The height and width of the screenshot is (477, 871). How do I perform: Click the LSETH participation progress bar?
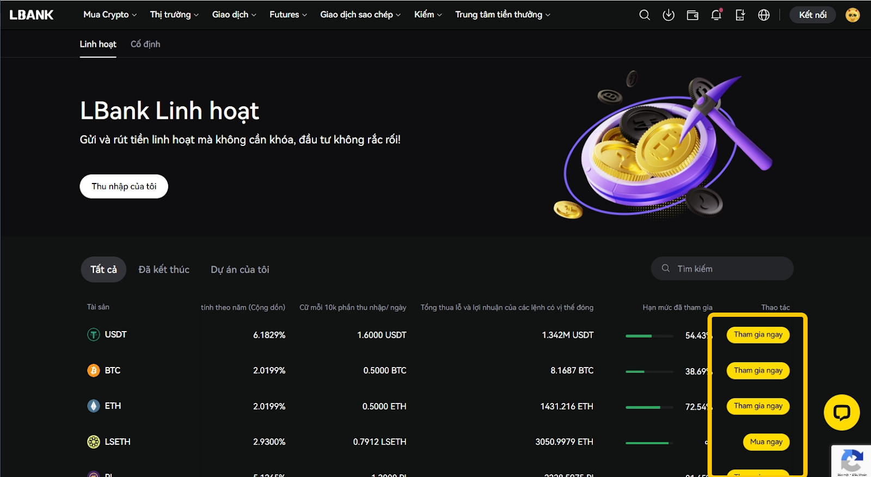(649, 443)
